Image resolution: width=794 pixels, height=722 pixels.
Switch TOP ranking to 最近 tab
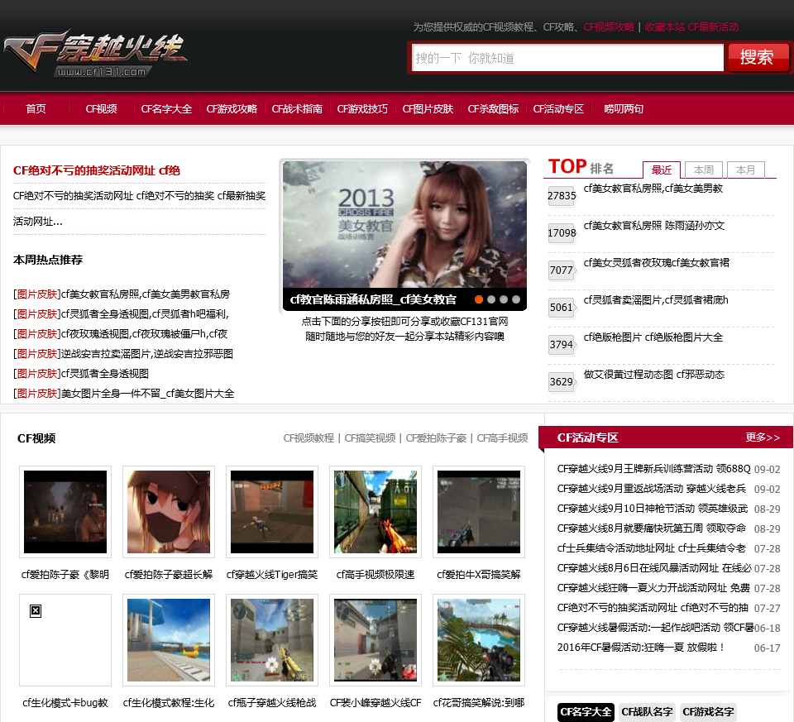point(662,170)
